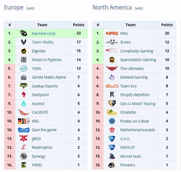The height and width of the screenshot is (172, 181).
Task: Click the Team Vitality bee logo
Action: coord(24,42)
